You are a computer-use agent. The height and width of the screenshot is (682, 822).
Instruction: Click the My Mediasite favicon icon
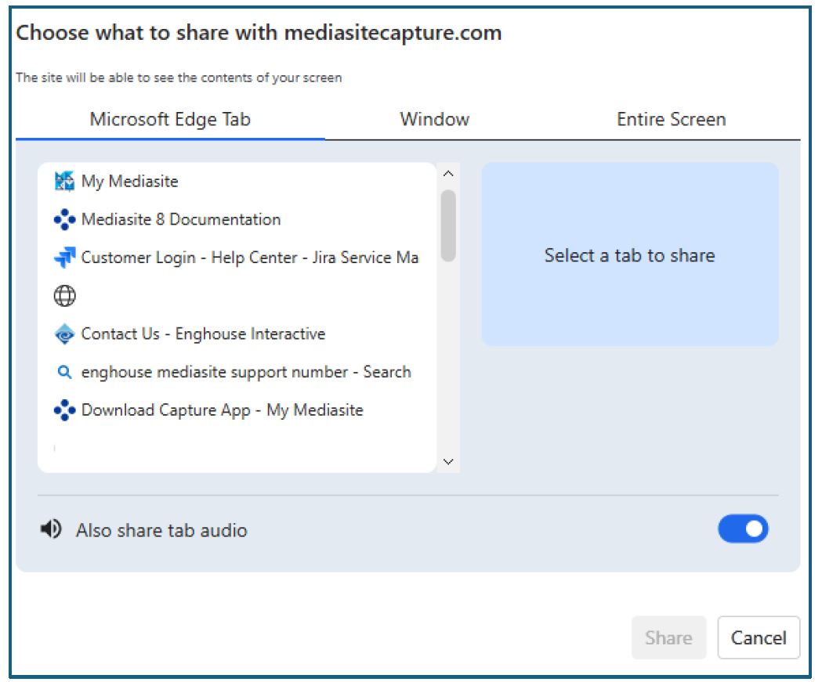[64, 182]
